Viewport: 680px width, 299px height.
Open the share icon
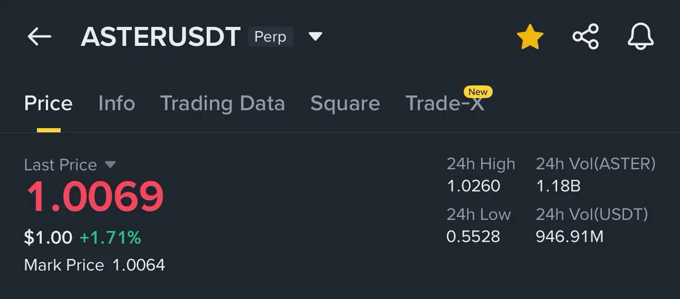point(585,37)
